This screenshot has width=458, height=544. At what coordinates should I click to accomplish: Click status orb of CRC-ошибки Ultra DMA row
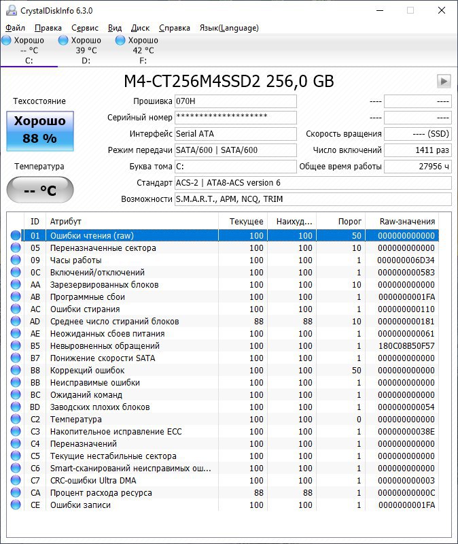[x=16, y=480]
